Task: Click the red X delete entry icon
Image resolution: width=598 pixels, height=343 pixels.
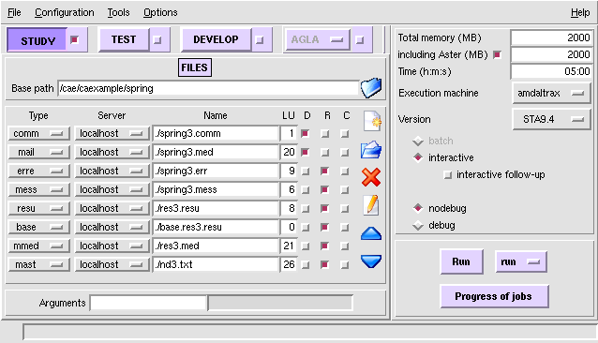Action: [x=370, y=177]
